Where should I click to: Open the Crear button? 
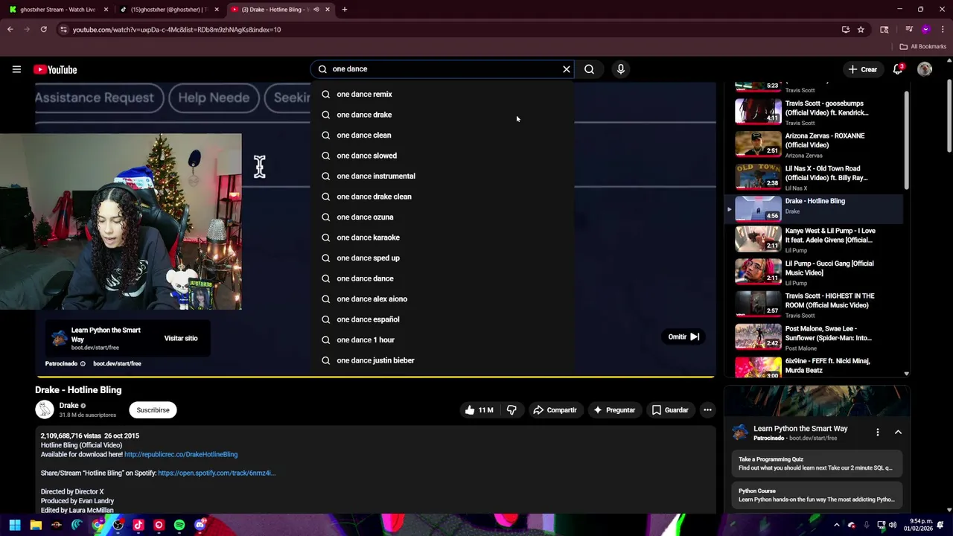coord(862,69)
